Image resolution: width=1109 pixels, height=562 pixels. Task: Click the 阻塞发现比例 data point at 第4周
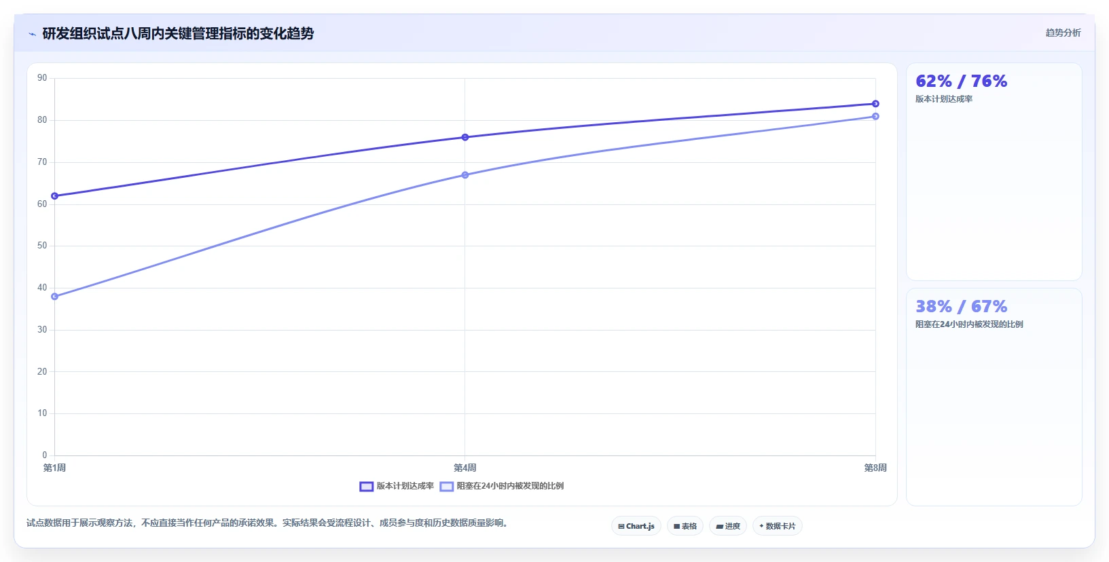pos(465,175)
